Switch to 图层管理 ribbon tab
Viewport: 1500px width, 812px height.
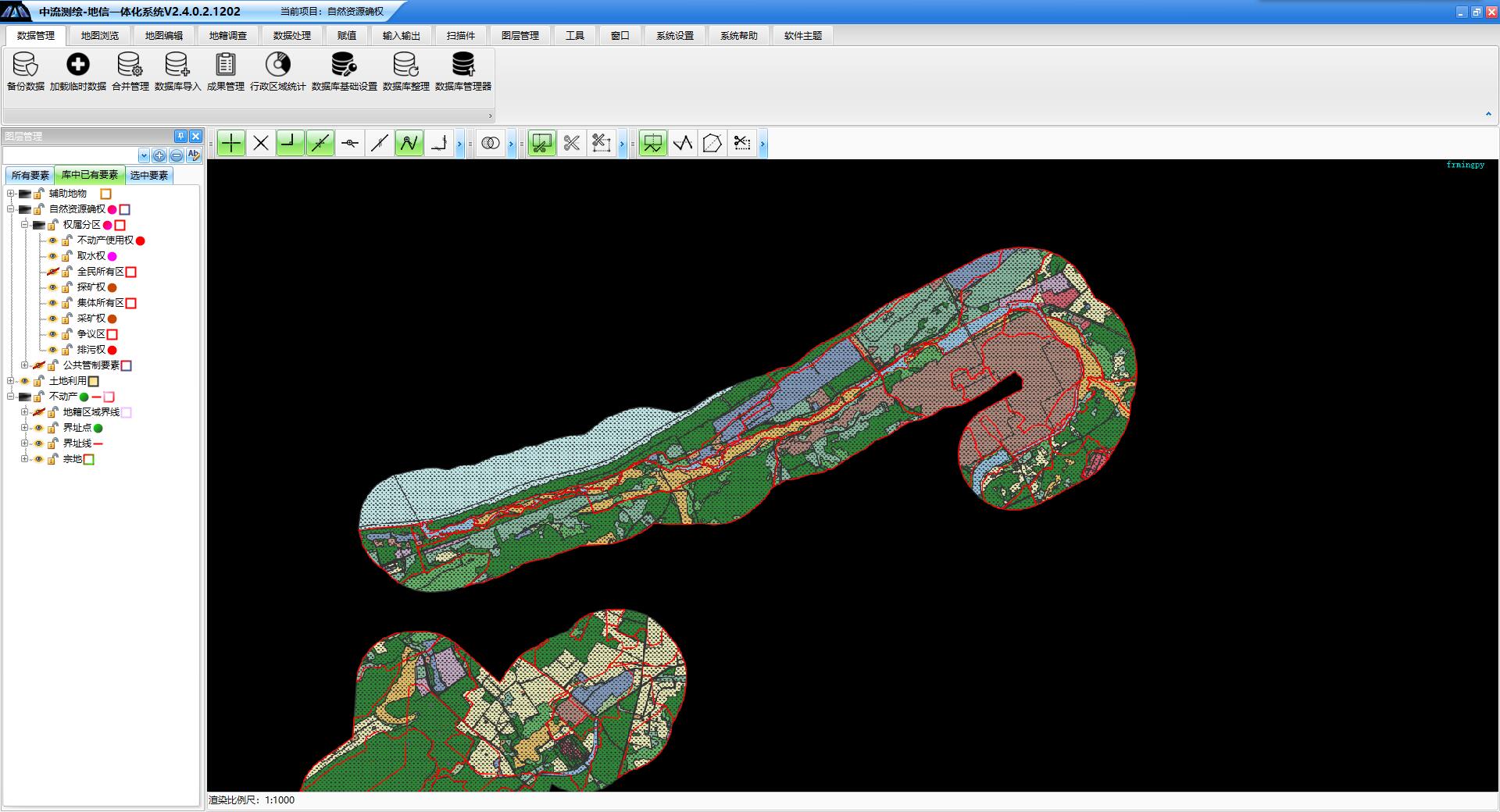click(520, 36)
